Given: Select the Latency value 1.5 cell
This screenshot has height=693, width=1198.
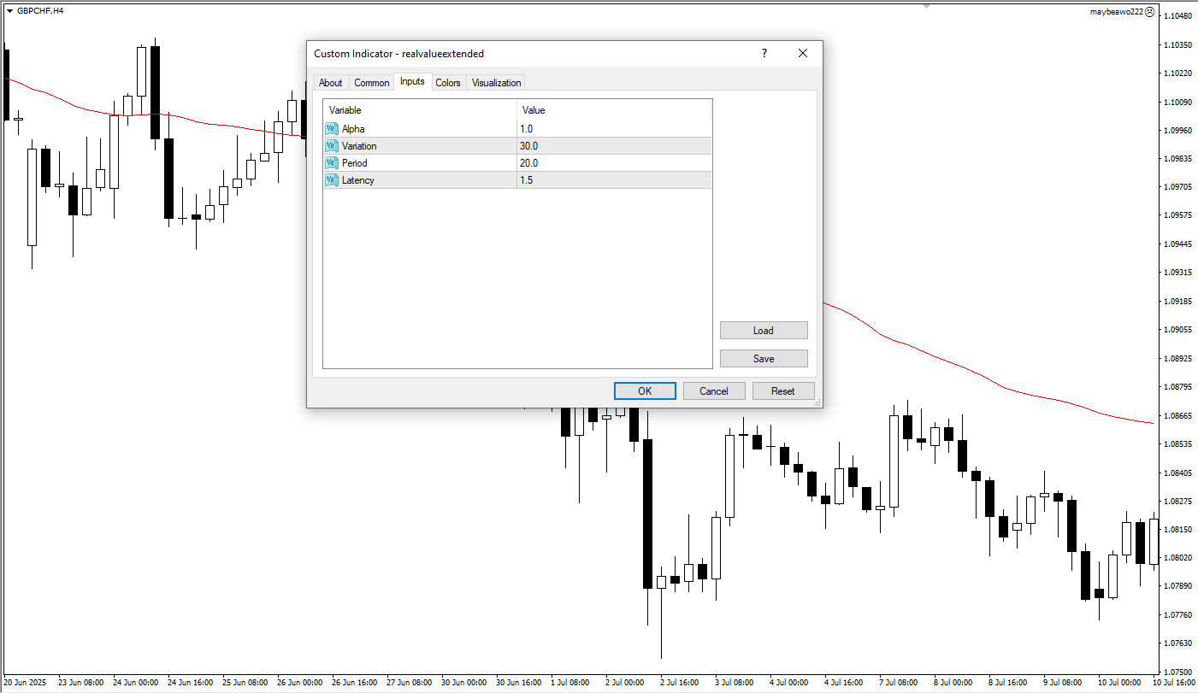Looking at the screenshot, I should click(x=613, y=180).
